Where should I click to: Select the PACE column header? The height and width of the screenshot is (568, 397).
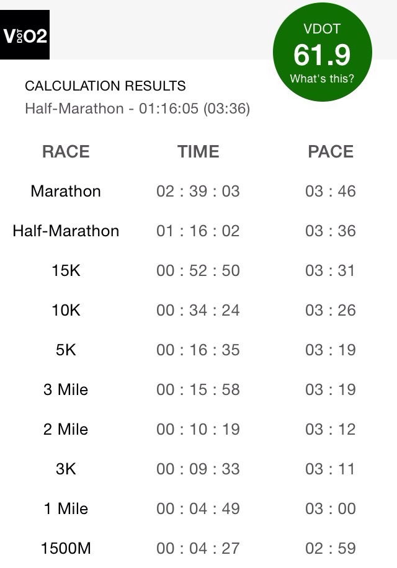point(331,151)
